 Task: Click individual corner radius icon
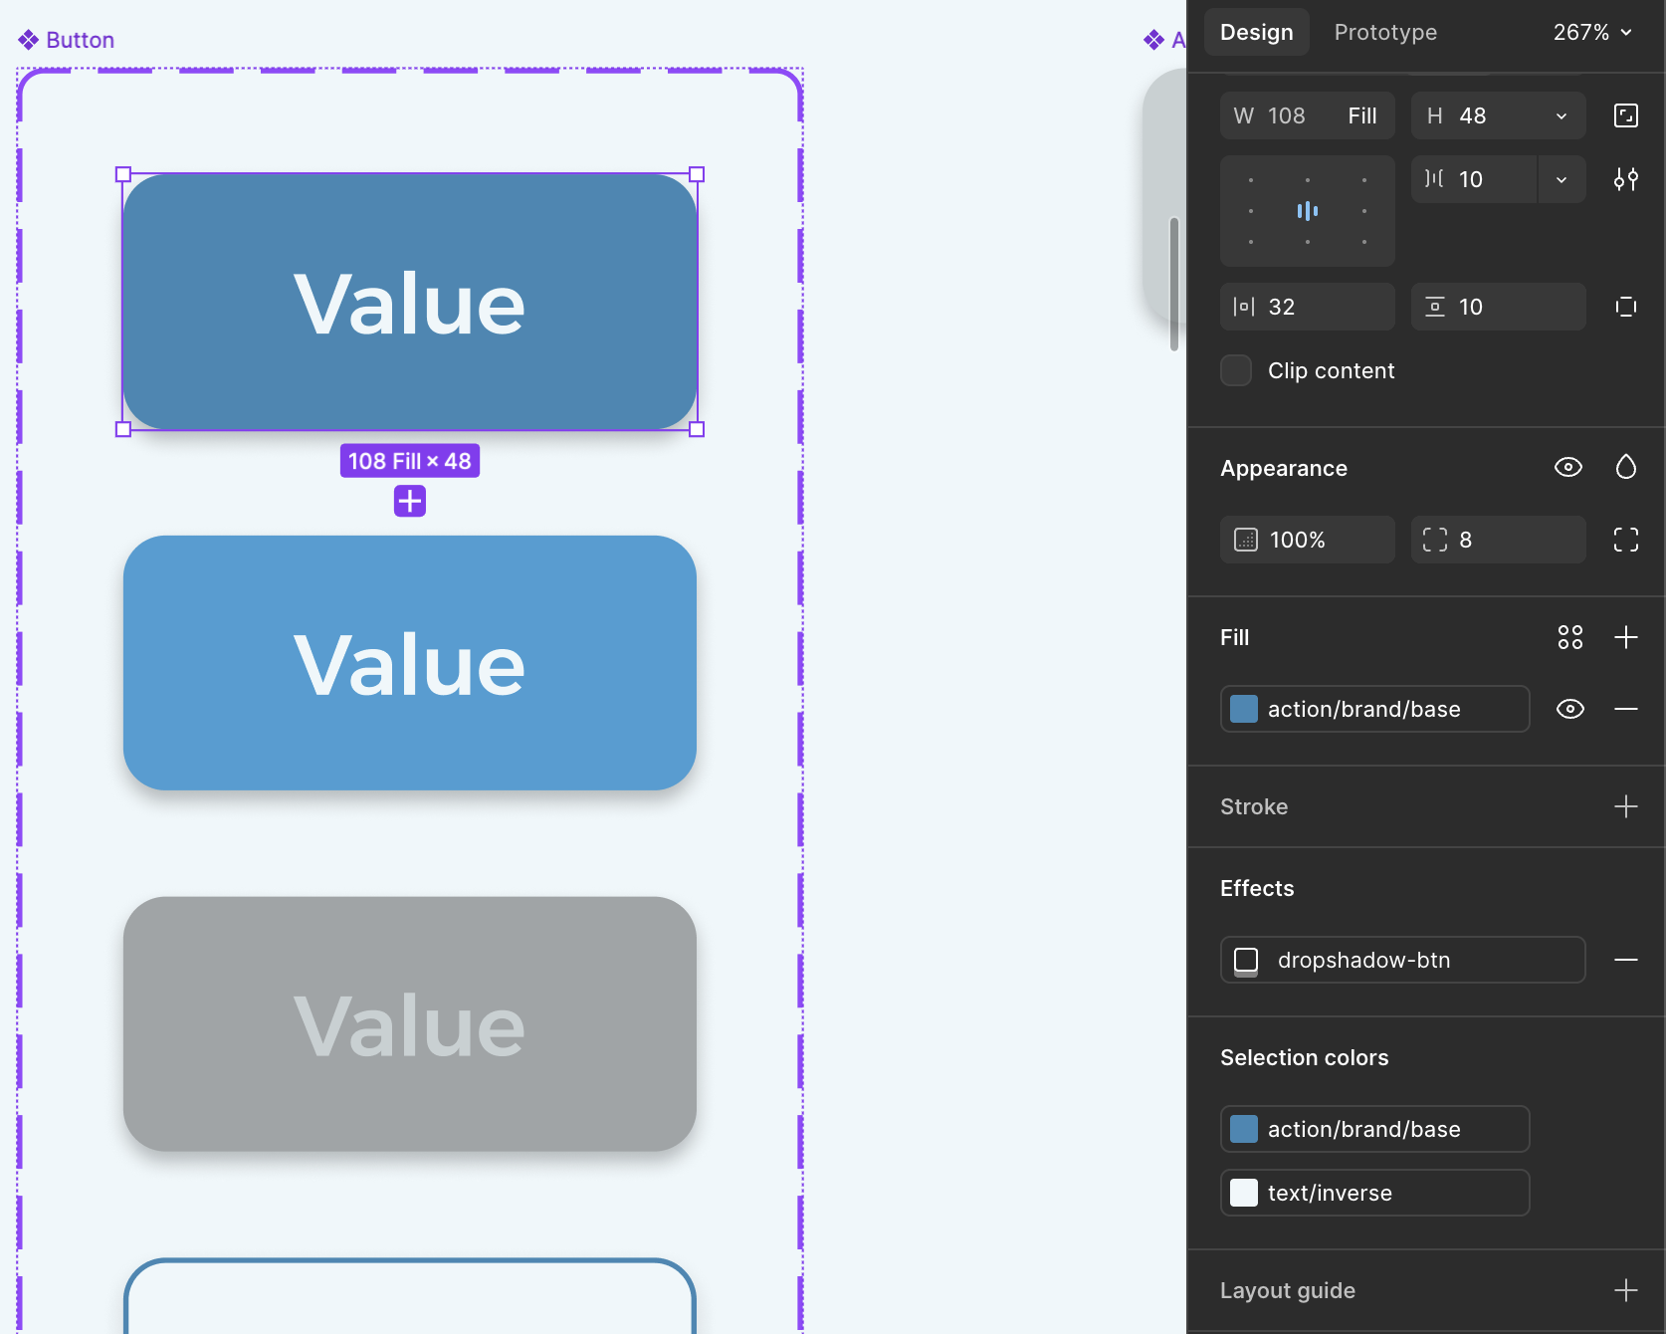1625,540
